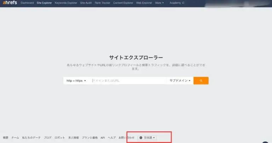Expand the サブドメイン mode dropdown
The image size is (272, 143).
180,81
